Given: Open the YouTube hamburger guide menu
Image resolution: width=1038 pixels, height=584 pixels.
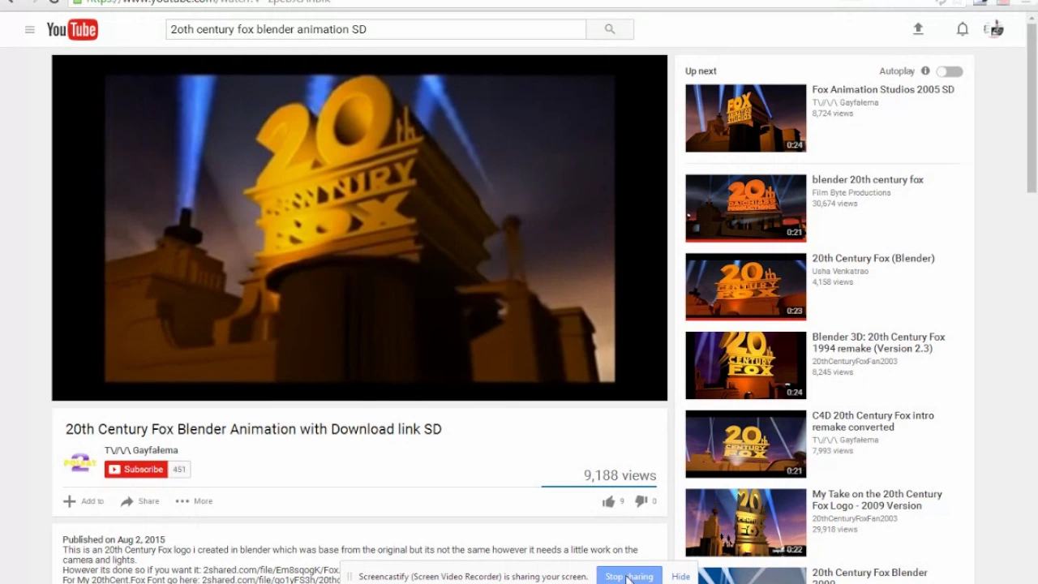Looking at the screenshot, I should 30,30.
